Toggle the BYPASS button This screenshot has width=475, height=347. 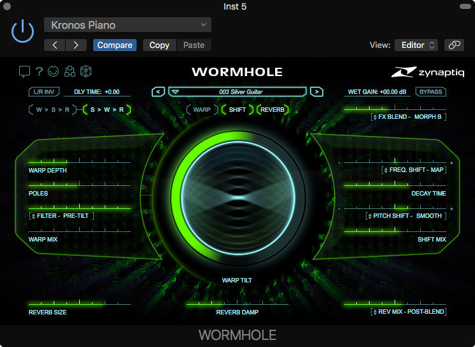pyautogui.click(x=431, y=92)
